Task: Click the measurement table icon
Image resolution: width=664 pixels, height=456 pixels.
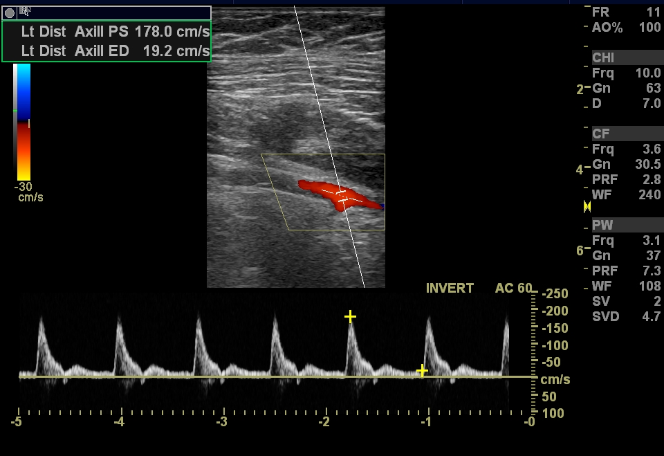Action: pyautogui.click(x=25, y=11)
